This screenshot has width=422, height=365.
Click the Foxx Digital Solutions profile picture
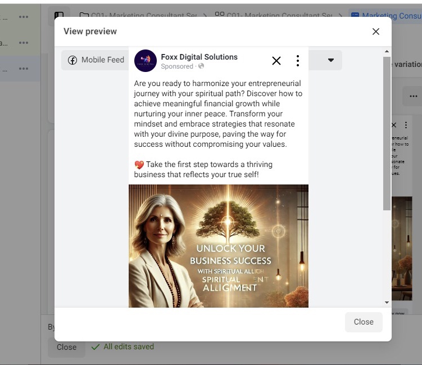(x=146, y=61)
